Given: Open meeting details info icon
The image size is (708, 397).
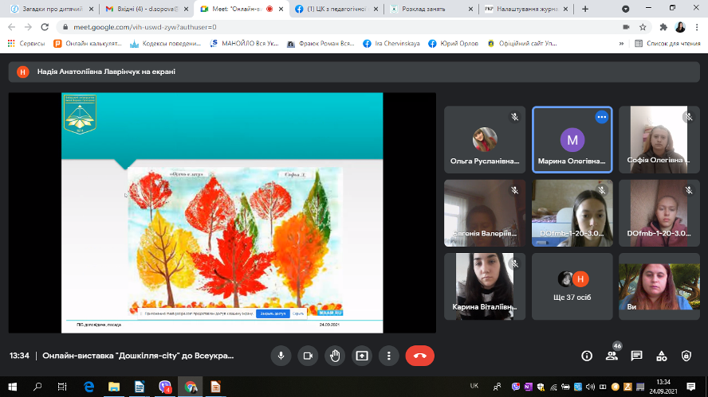Looking at the screenshot, I should [587, 356].
